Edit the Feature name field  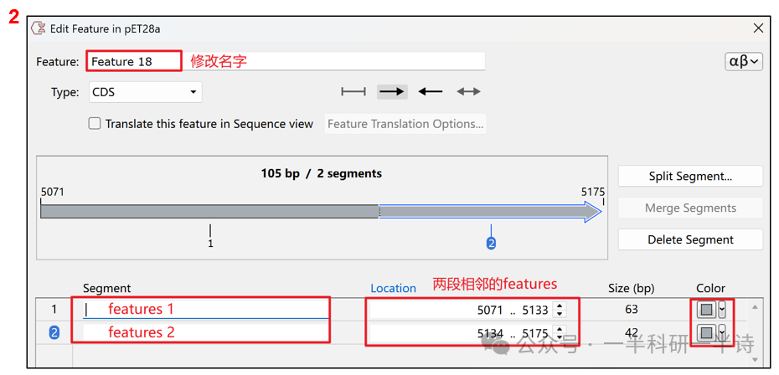point(286,62)
